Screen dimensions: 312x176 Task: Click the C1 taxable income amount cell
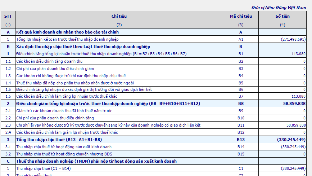pyautogui.click(x=282, y=168)
